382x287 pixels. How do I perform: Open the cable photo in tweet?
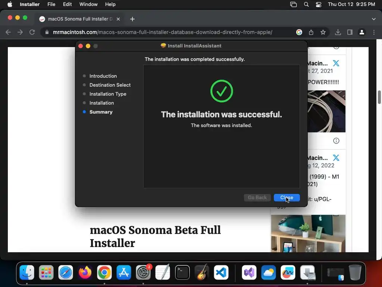(x=326, y=111)
